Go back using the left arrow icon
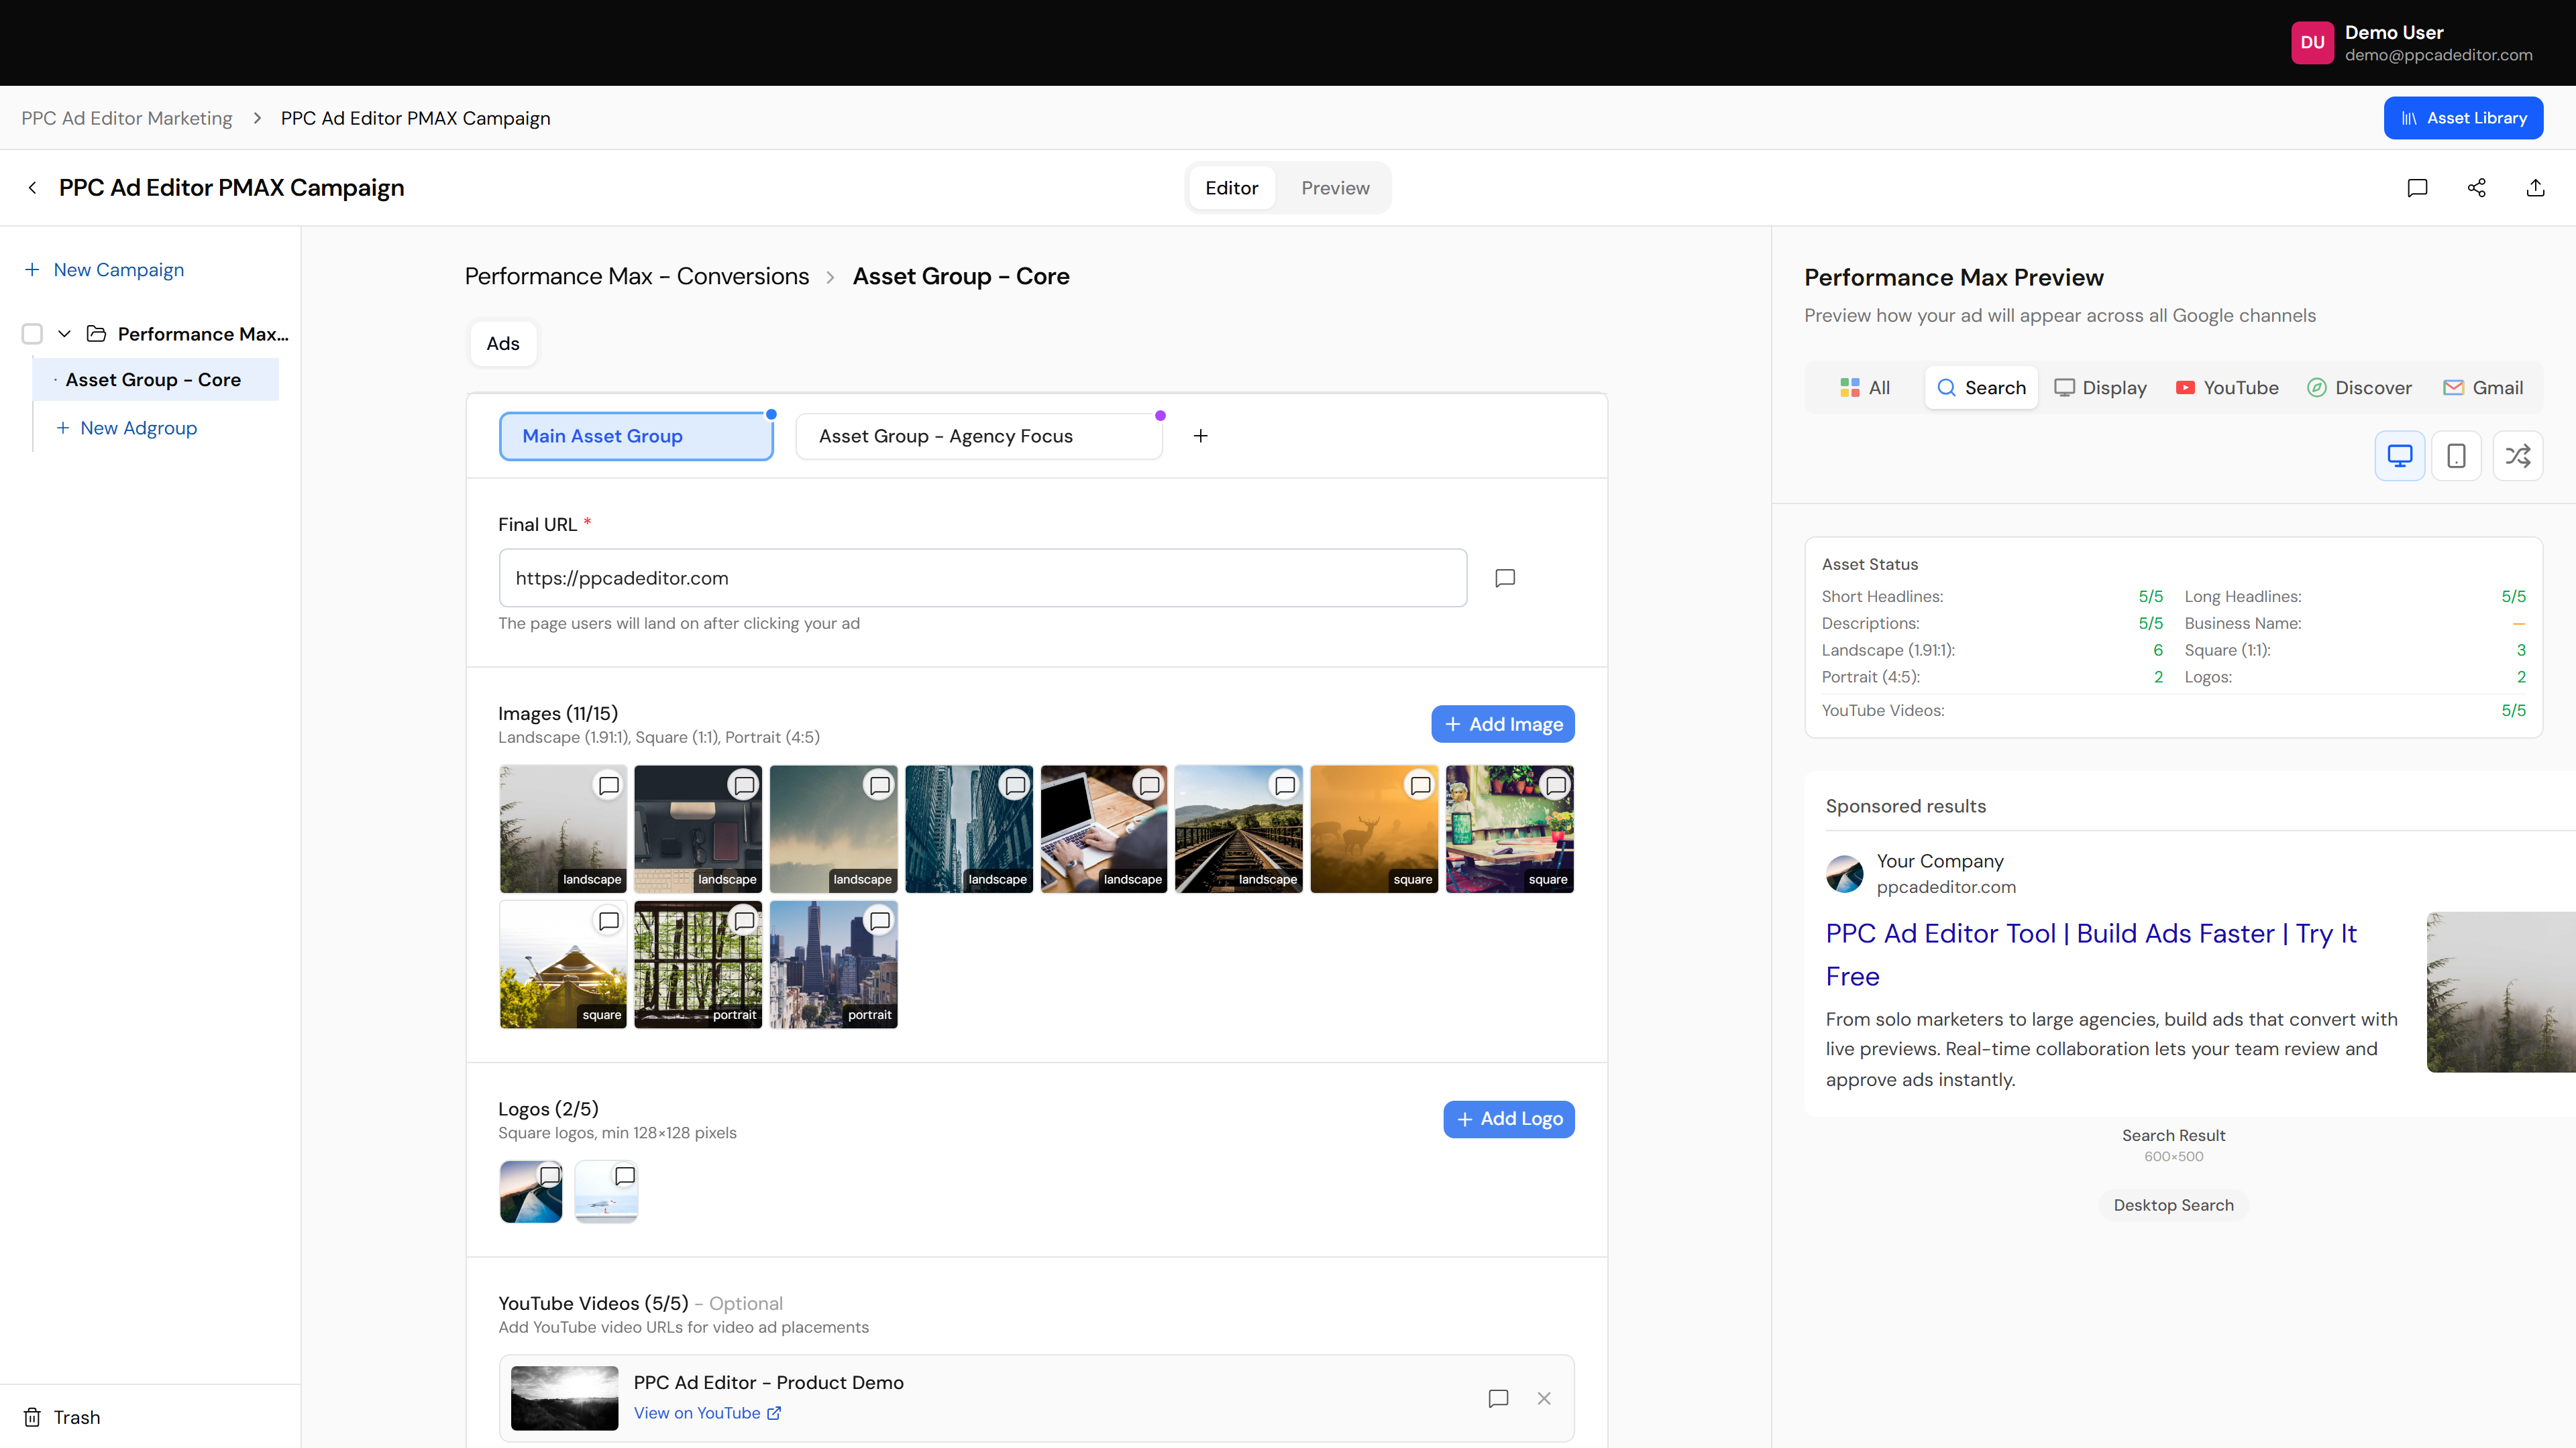This screenshot has height=1448, width=2576. click(33, 188)
